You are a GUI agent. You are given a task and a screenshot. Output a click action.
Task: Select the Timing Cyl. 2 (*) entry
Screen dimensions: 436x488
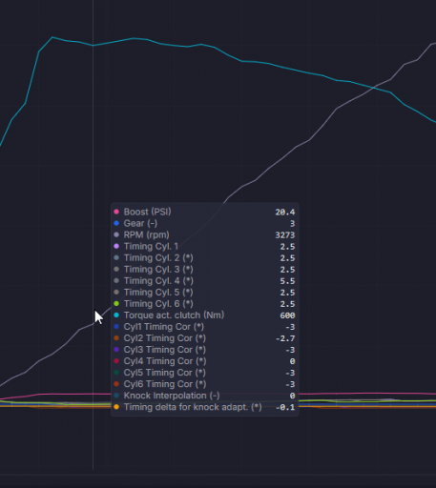[x=204, y=257]
